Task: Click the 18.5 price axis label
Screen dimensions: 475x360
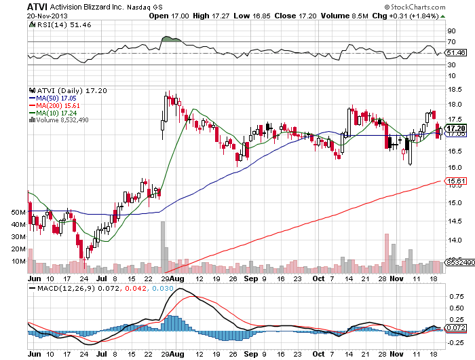Action: click(455, 90)
